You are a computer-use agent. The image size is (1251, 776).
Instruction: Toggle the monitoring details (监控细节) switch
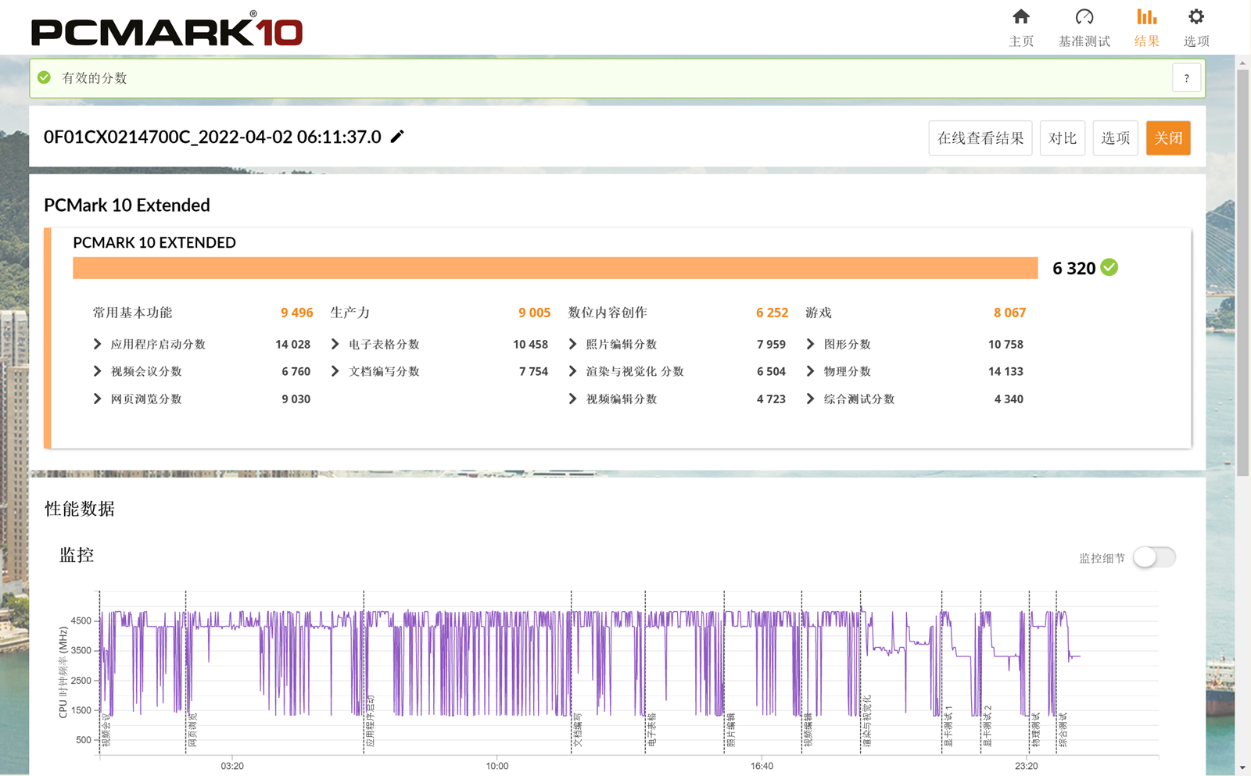click(1154, 557)
